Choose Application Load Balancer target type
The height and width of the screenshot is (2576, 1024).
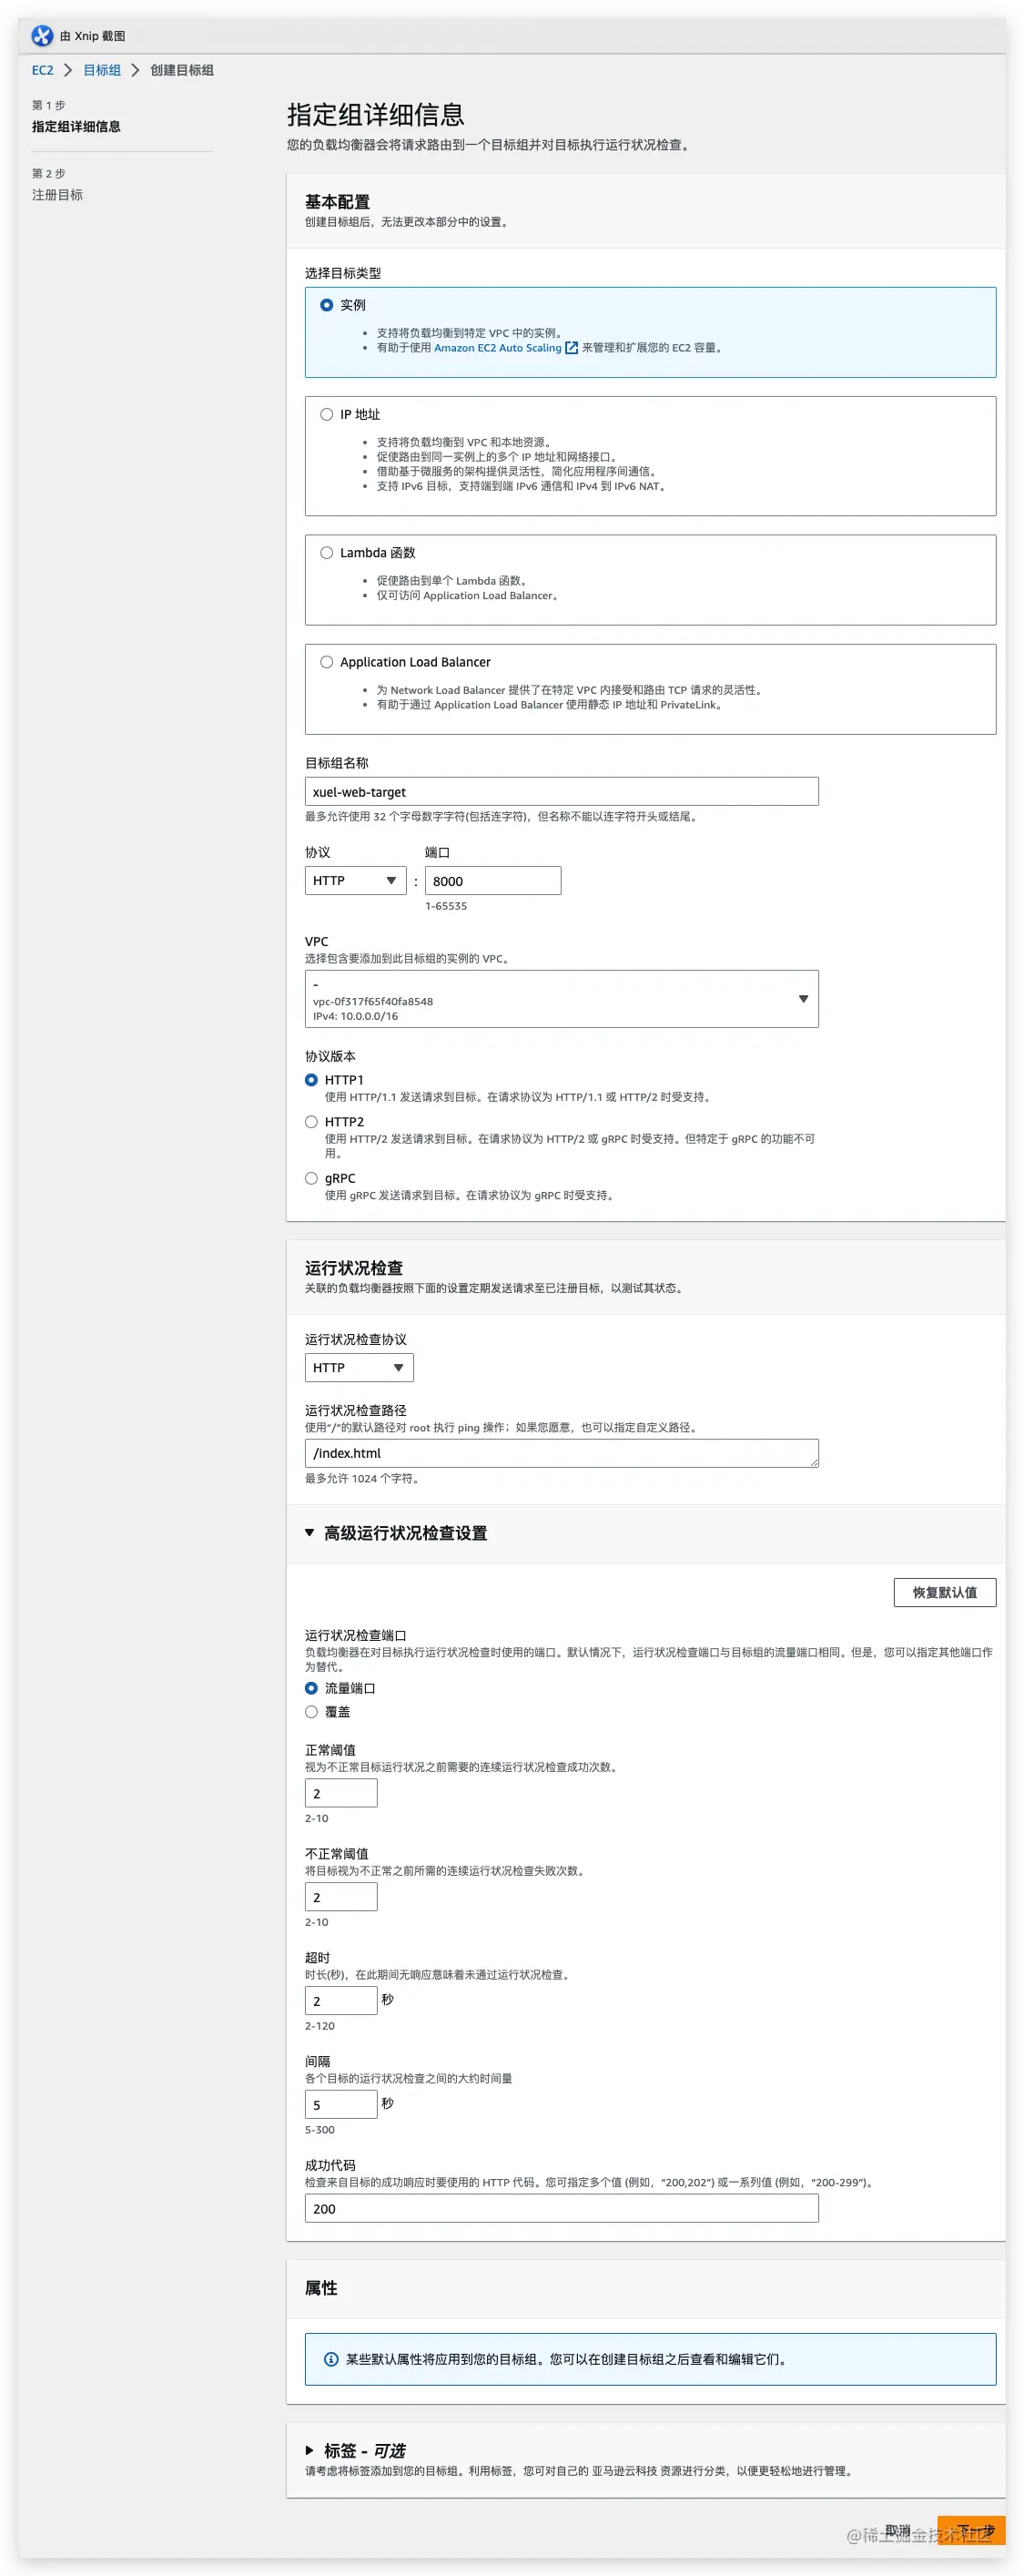tap(326, 662)
